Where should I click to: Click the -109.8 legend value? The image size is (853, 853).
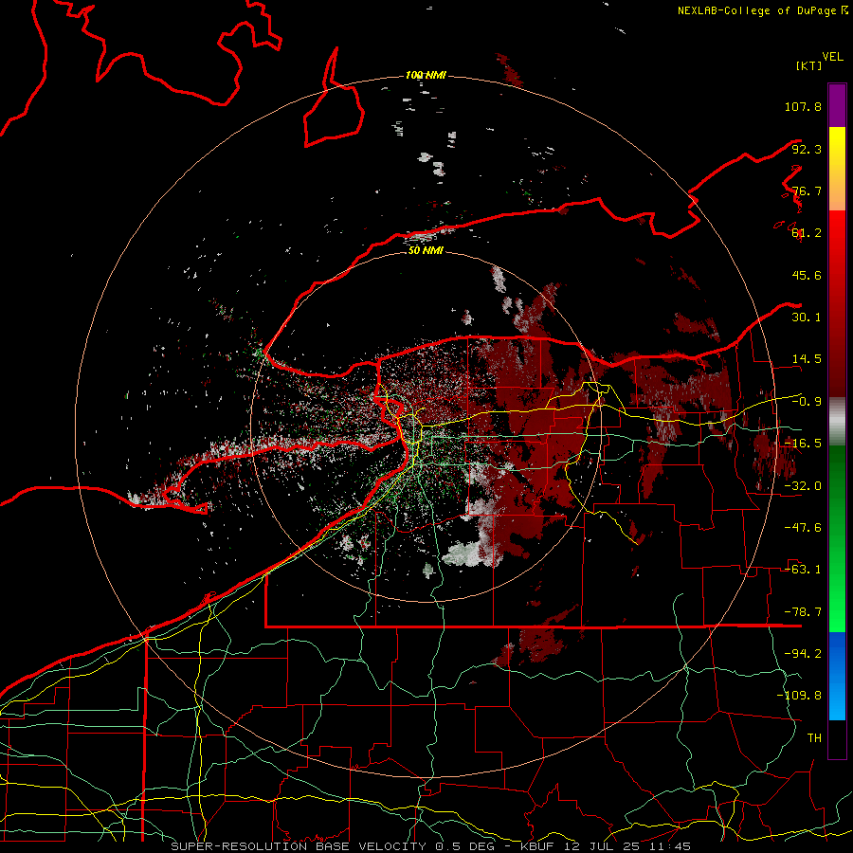pos(799,696)
